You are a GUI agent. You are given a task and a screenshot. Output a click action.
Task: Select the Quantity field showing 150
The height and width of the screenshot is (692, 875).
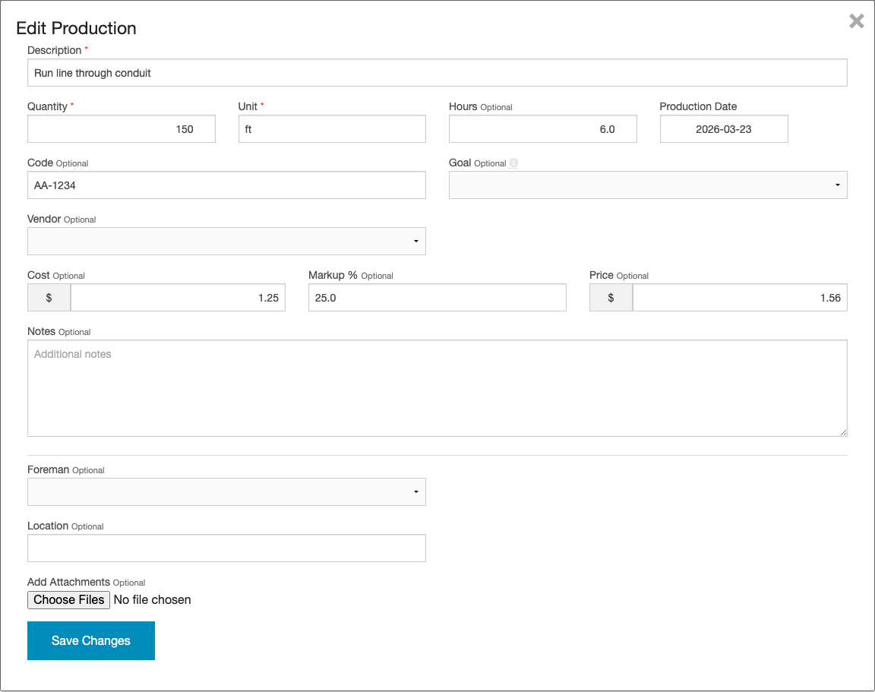coord(121,128)
